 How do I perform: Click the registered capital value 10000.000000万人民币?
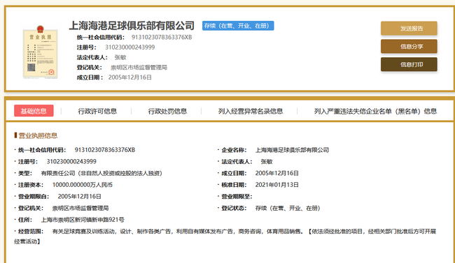coord(82,185)
